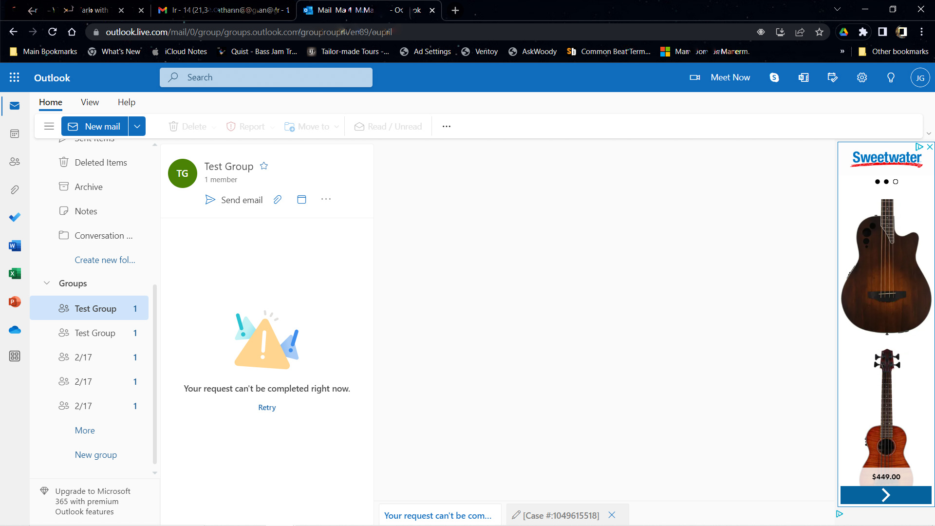Open OneDrive cloud icon in sidebar
Viewport: 935px width, 526px height.
point(15,330)
